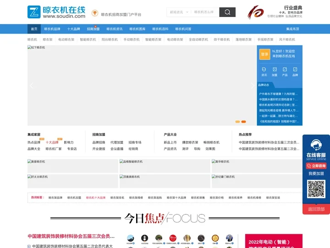Image resolution: width=330 pixels, height=248 pixels.
Task: Click the 返回顶部 button
Action: click(316, 209)
